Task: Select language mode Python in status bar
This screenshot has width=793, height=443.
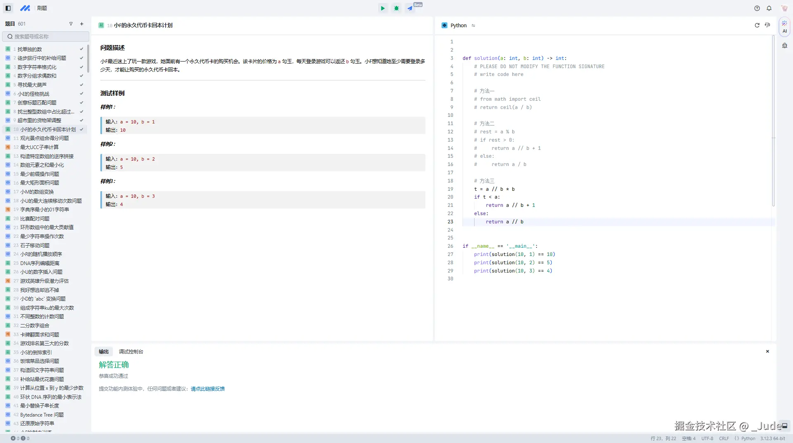Action: tap(745, 438)
